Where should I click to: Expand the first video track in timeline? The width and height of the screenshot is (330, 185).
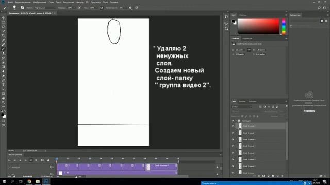pos(9,168)
